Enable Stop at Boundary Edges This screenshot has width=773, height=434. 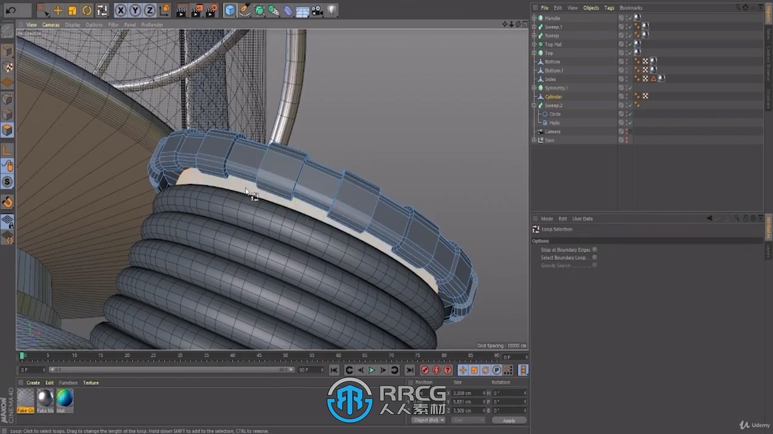click(x=595, y=250)
